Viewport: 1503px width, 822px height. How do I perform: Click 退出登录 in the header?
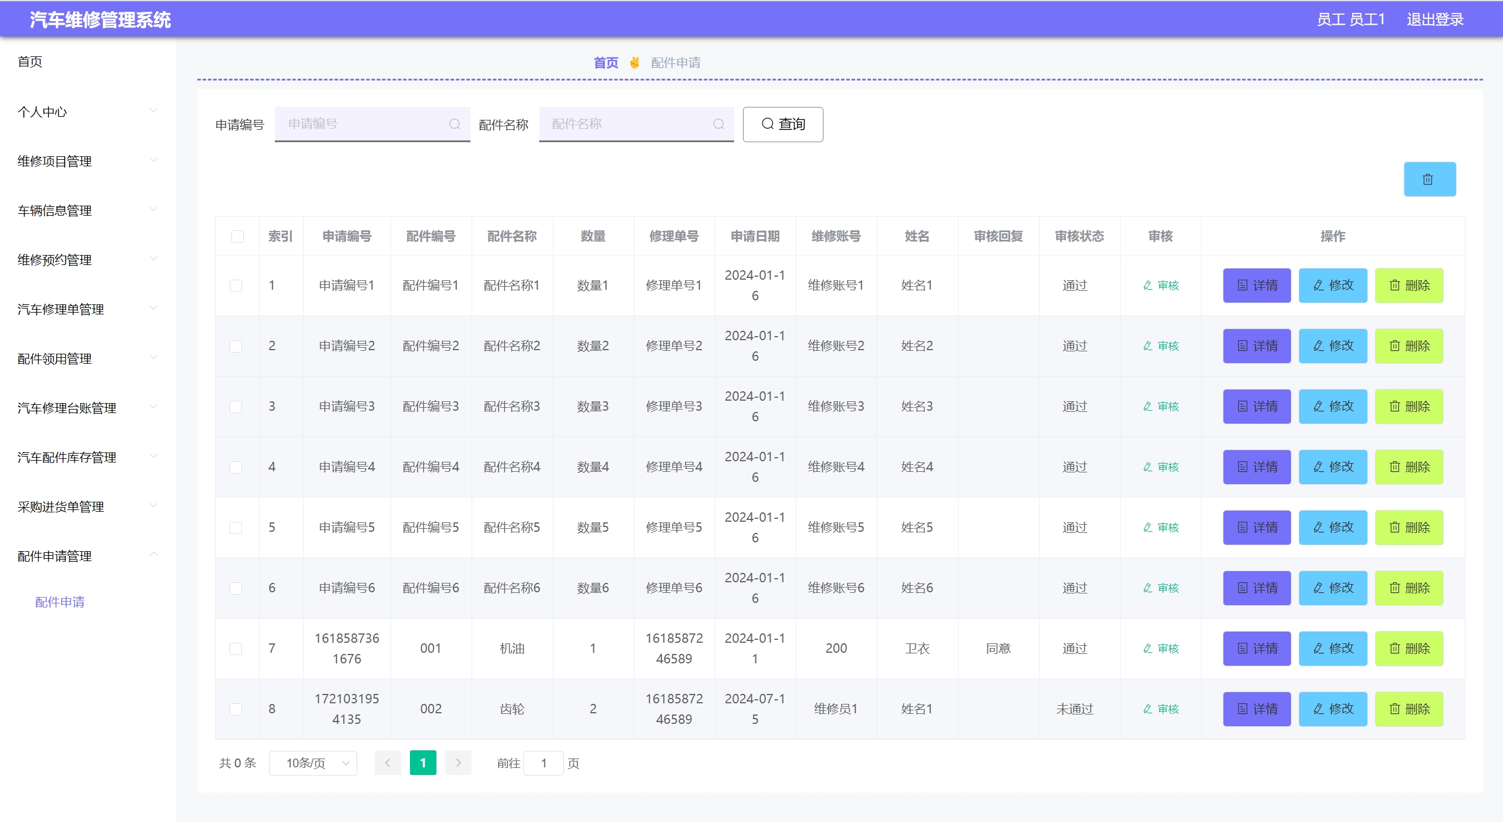click(x=1434, y=19)
